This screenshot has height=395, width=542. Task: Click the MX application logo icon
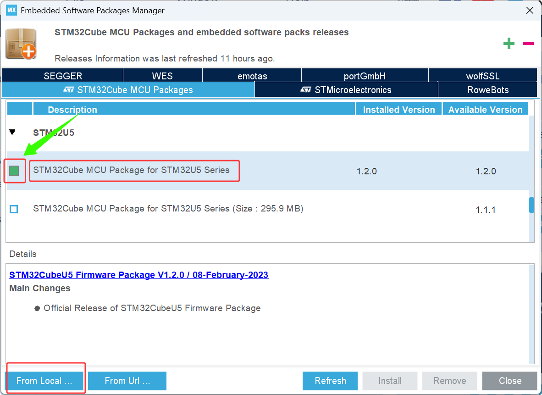(11, 10)
